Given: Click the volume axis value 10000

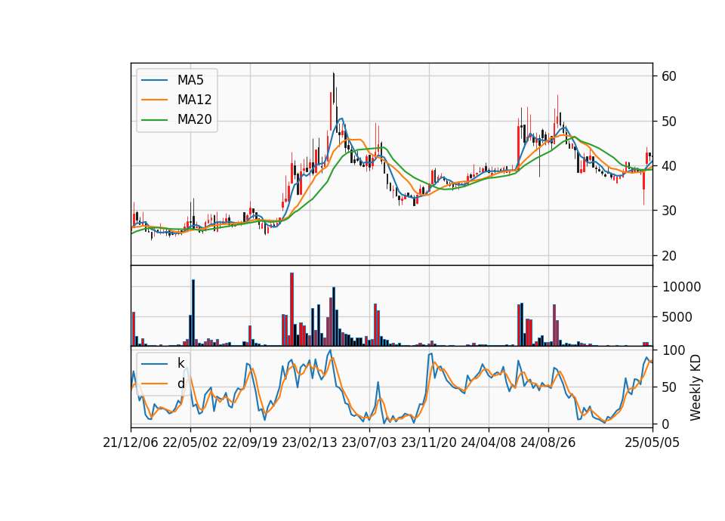Looking at the screenshot, I should coord(681,287).
